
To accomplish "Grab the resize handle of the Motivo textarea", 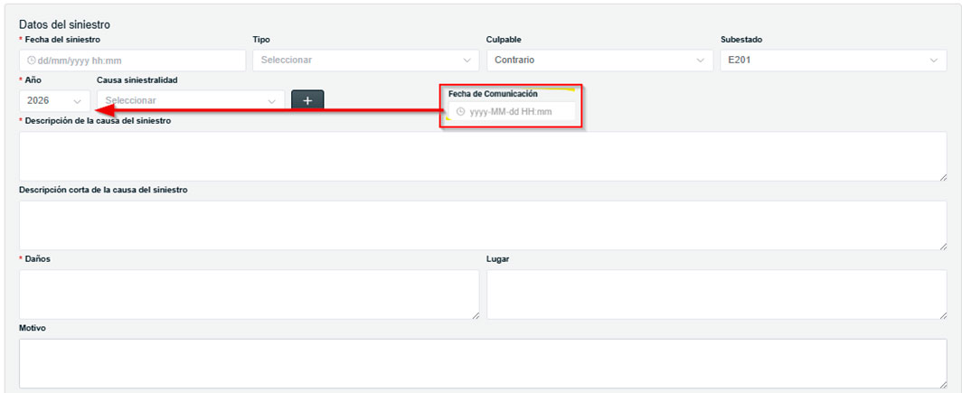I will click(x=942, y=384).
